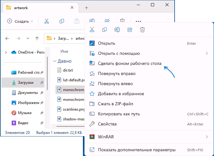Open the three-dot more options menu
Image resolution: width=214 pixels, height=156 pixels.
click(x=138, y=21)
